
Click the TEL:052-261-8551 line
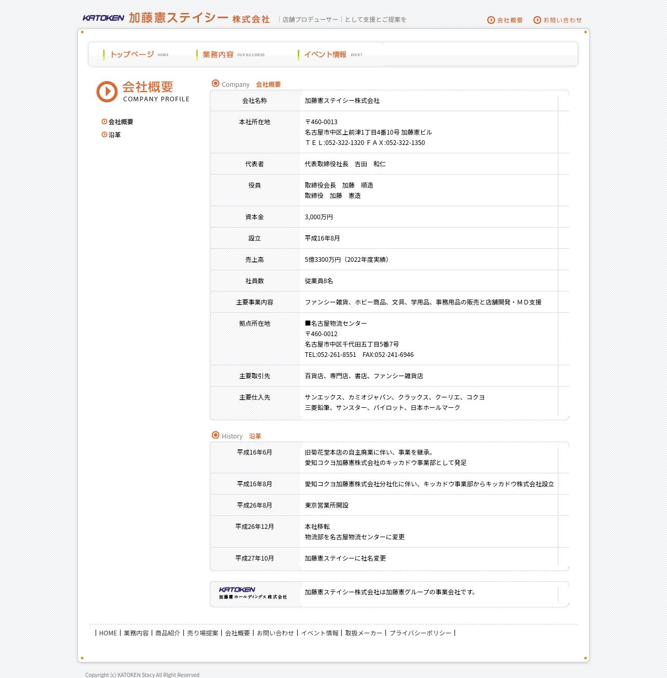(359, 355)
